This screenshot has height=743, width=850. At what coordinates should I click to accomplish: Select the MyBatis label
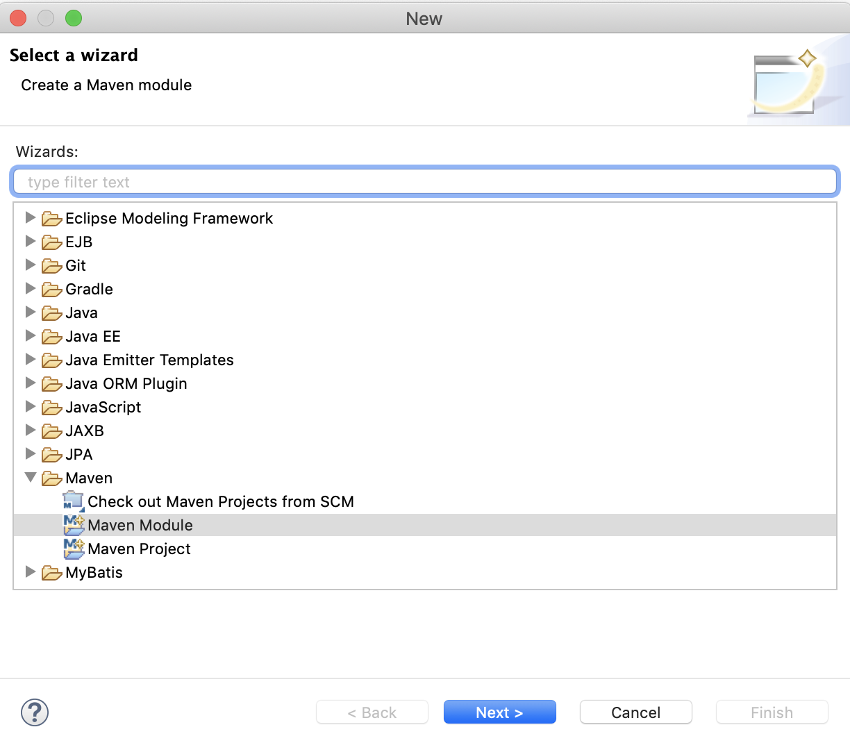(x=94, y=572)
